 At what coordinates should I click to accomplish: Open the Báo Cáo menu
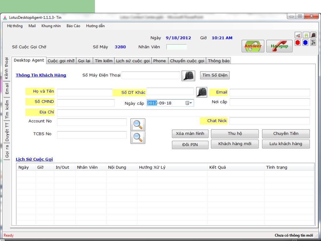pos(73,26)
